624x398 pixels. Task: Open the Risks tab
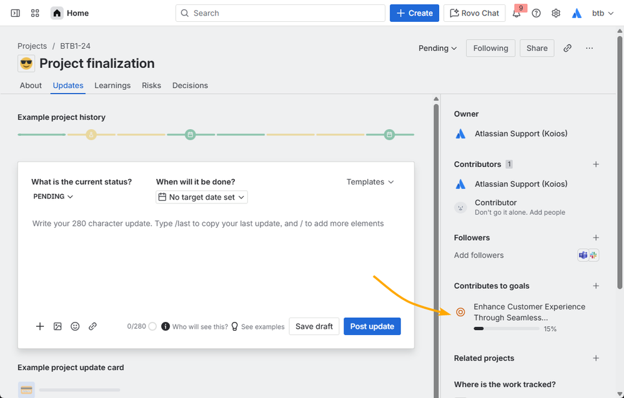pos(151,85)
